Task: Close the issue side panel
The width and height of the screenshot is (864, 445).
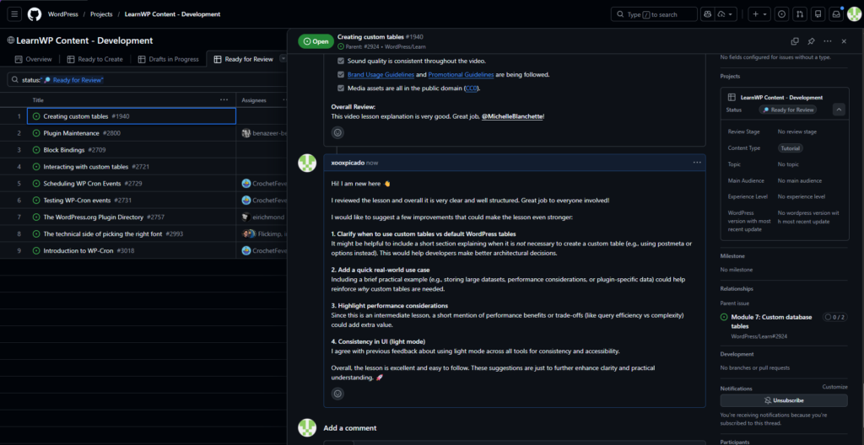Action: coord(844,41)
